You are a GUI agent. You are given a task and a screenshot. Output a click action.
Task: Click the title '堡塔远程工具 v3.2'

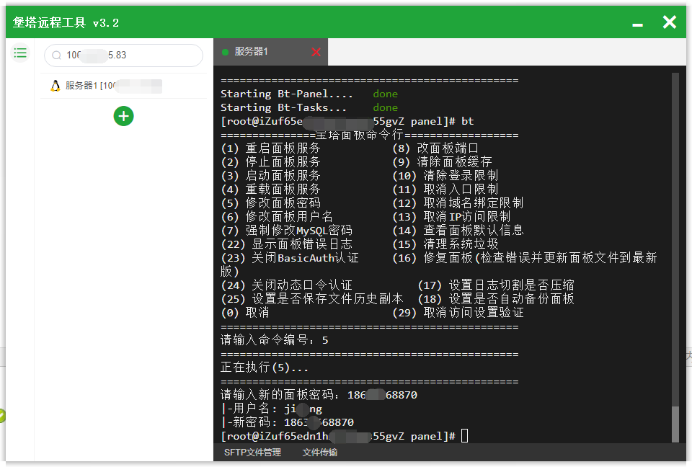(x=66, y=23)
